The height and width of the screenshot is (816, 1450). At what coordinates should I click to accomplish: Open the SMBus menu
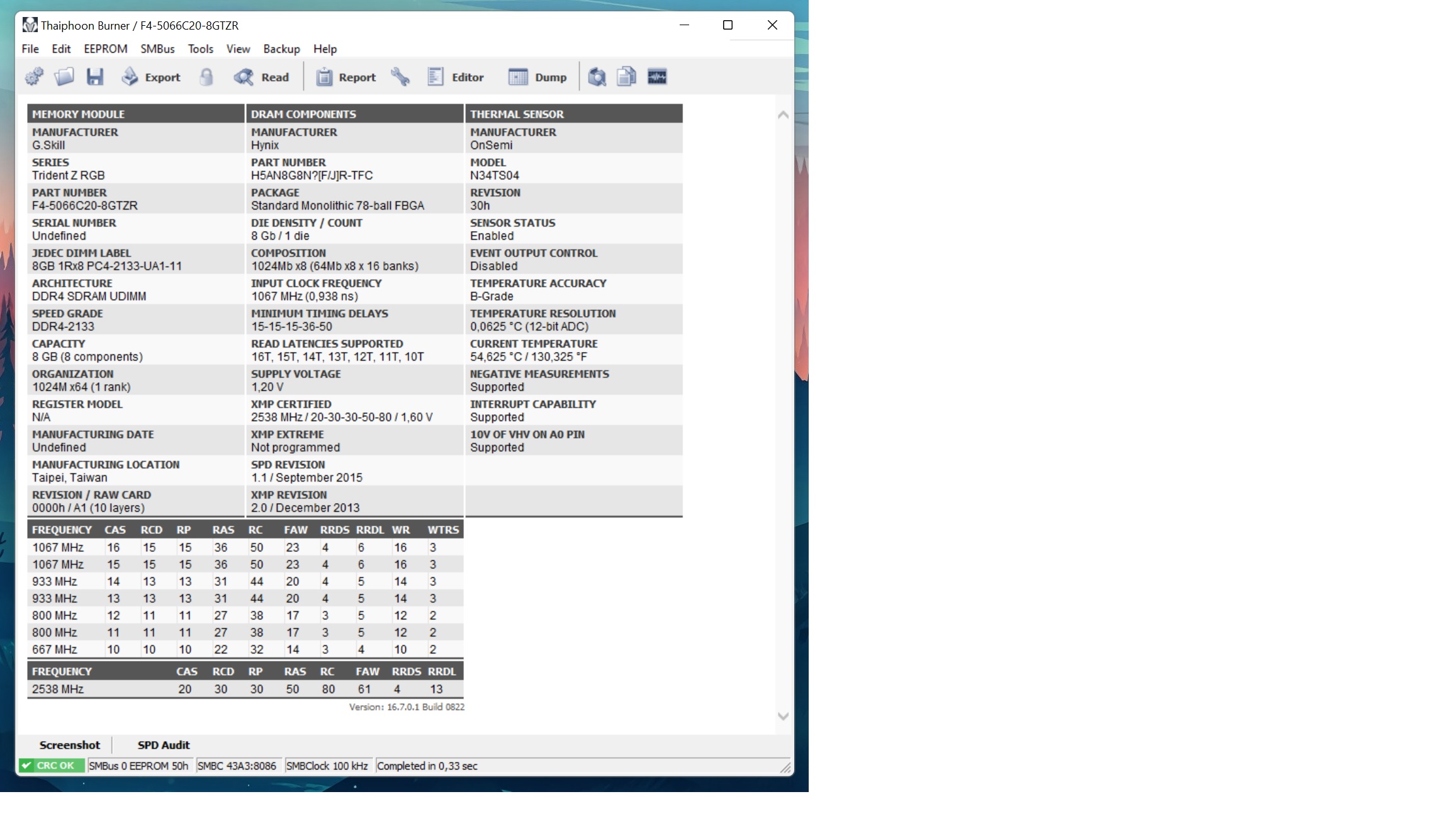coord(157,49)
